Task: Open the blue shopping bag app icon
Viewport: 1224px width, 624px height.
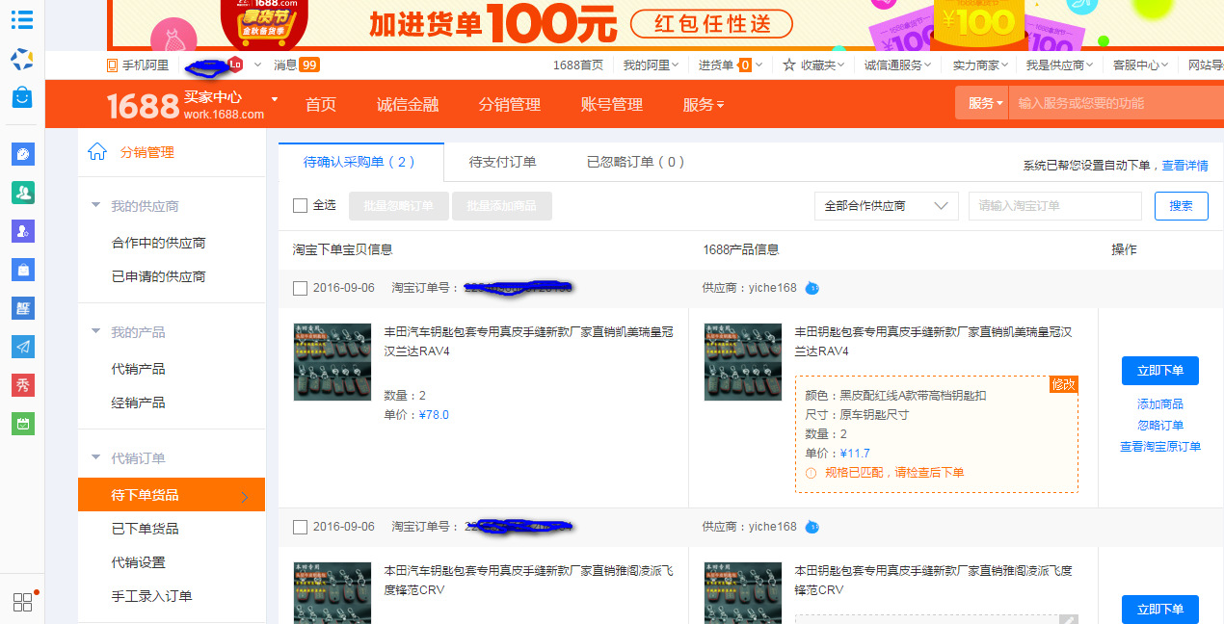Action: pos(22,96)
